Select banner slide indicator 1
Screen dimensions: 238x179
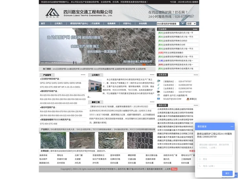144,65
